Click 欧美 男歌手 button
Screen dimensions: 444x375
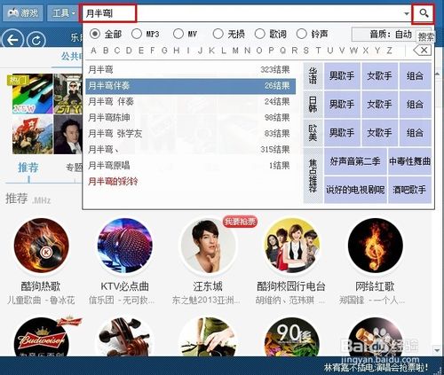tap(342, 133)
